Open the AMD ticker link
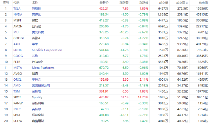 pyautogui.click(x=17, y=86)
